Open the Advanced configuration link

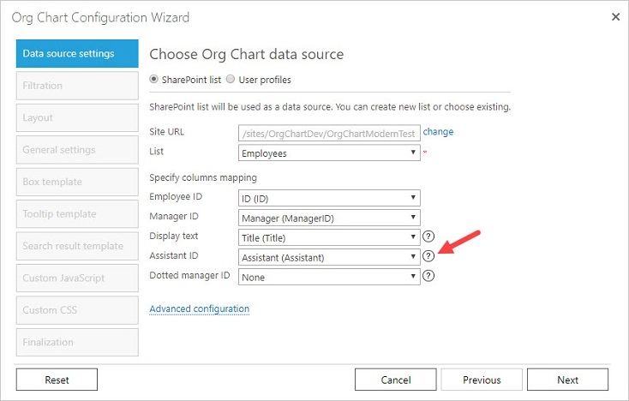tap(200, 308)
